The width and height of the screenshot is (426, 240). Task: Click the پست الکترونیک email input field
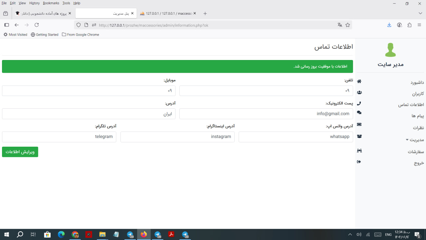tap(266, 114)
